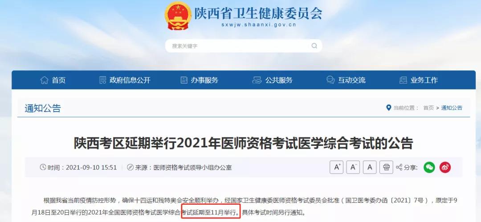Screen dimensions: 481x222
Task: Decrease font size with A- button
Action: (353, 167)
